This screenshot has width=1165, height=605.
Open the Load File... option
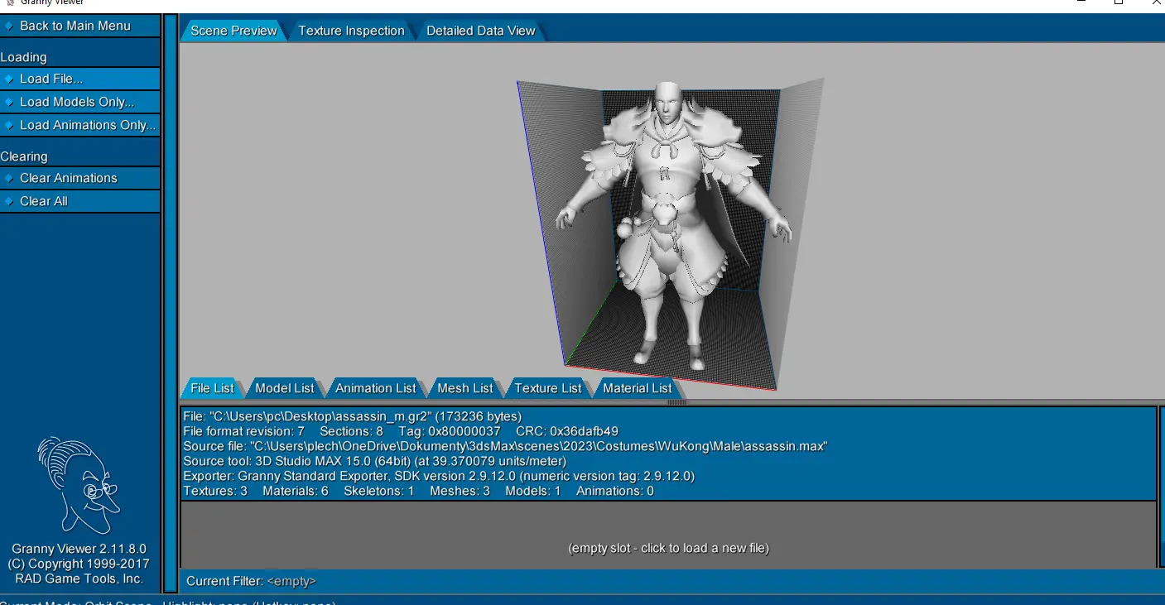[x=79, y=79]
